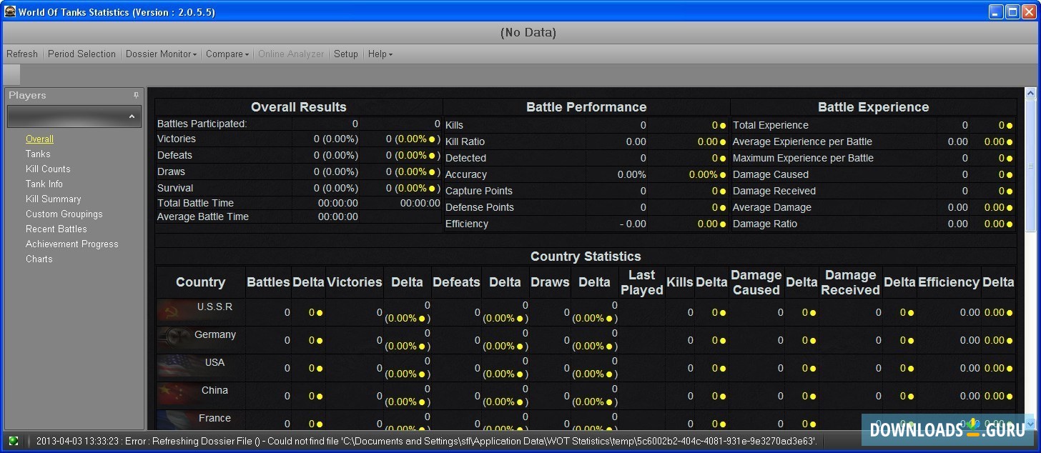1041x453 pixels.
Task: Click Battles Participated label
Action: tap(202, 124)
